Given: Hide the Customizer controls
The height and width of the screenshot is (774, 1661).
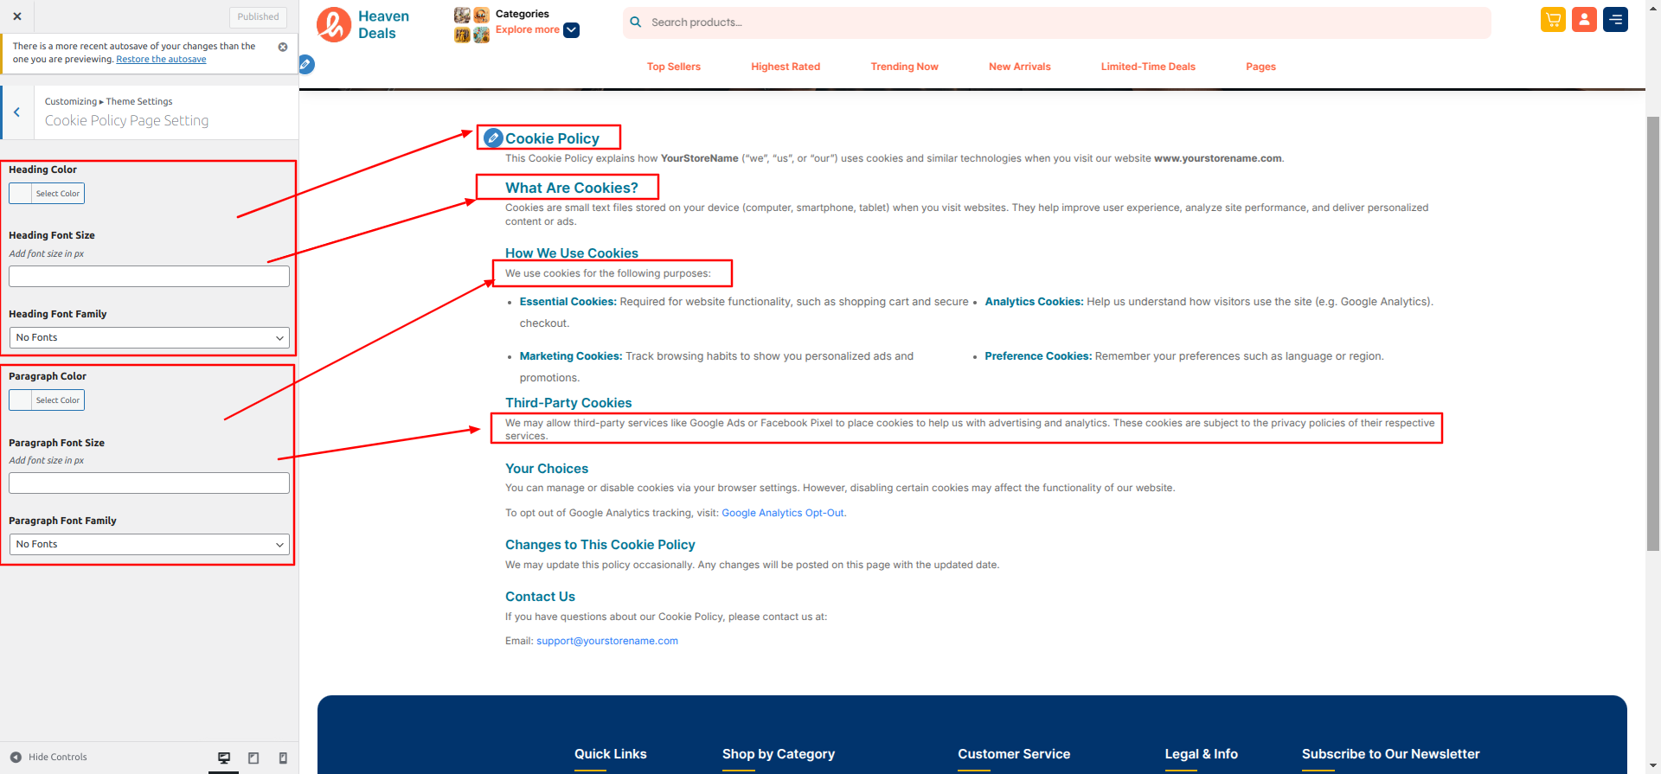Looking at the screenshot, I should click(x=49, y=758).
